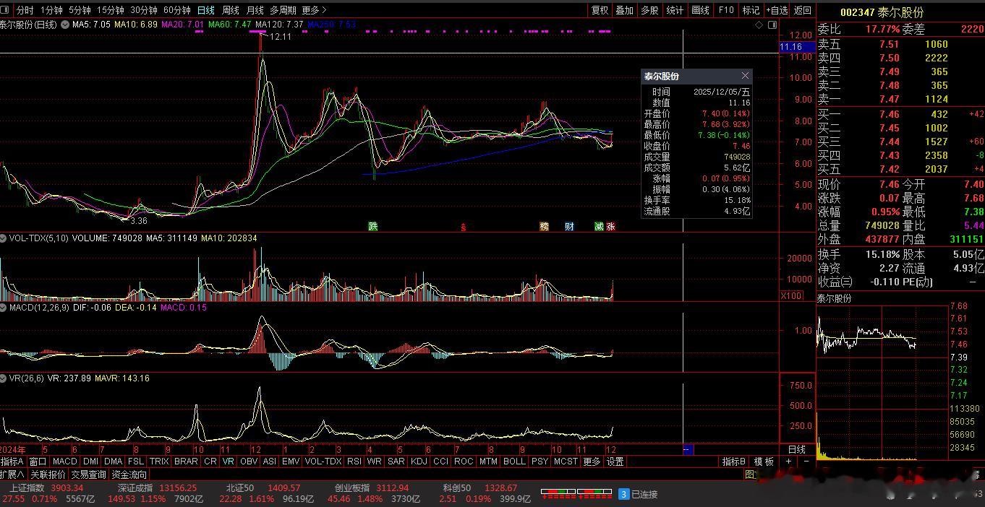Screen dimensions: 985x507
Task: Select the MACD indicator tab
Action: tap(64, 461)
